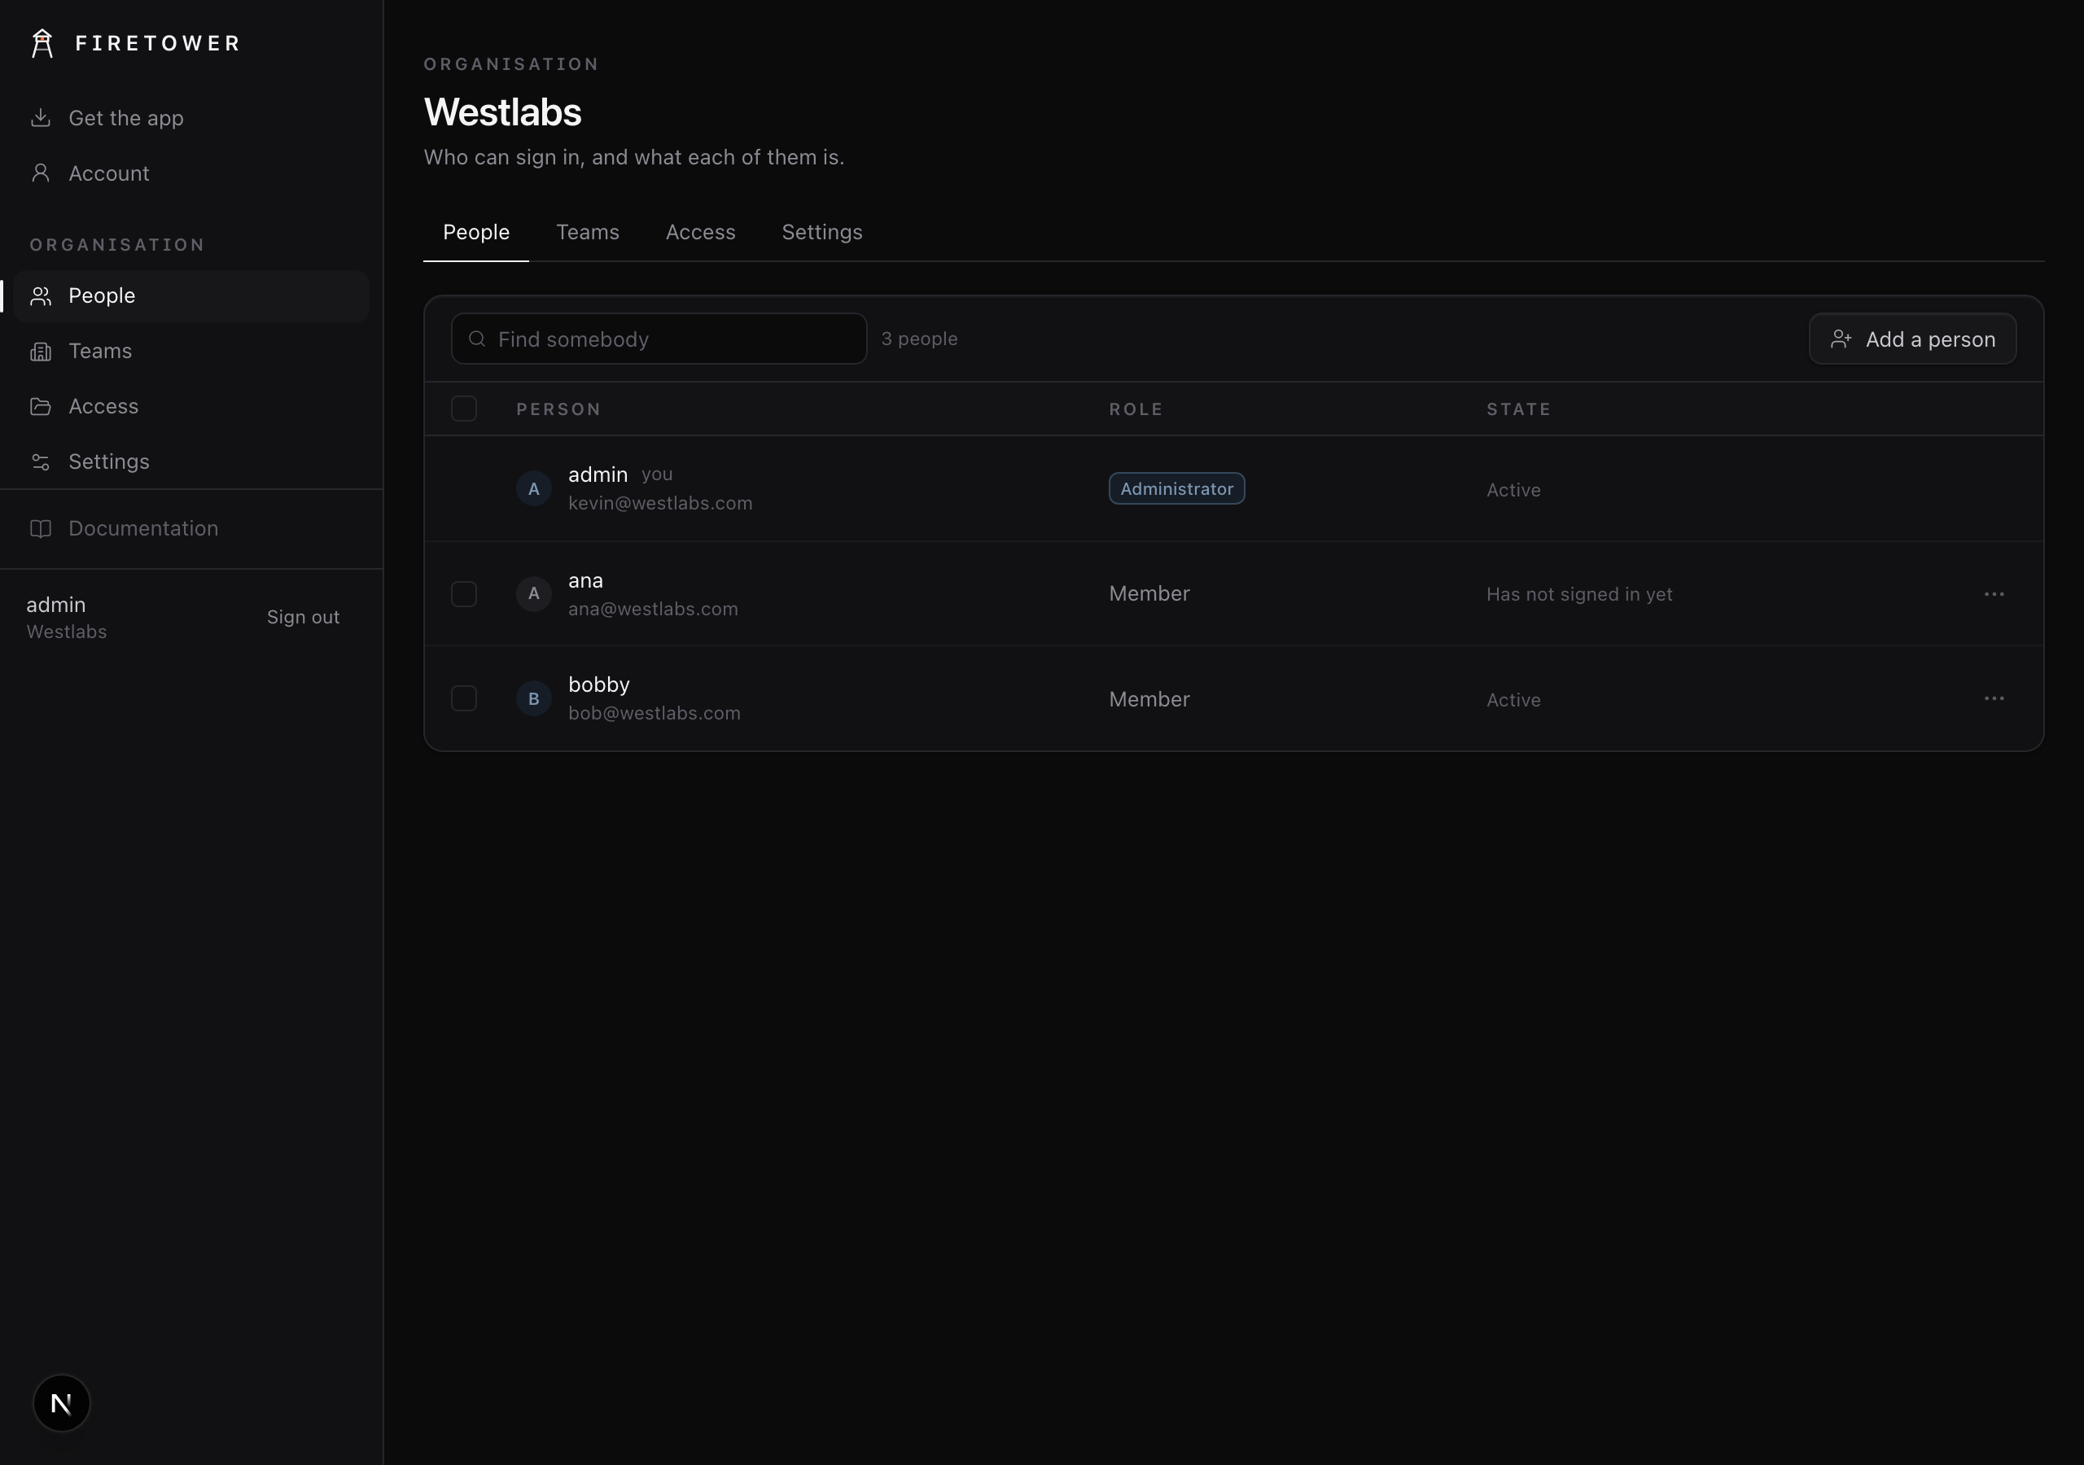Select the People tab

(x=475, y=233)
